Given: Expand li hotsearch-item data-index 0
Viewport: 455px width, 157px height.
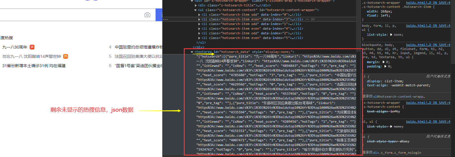Looking at the screenshot, I should pos(199,15).
